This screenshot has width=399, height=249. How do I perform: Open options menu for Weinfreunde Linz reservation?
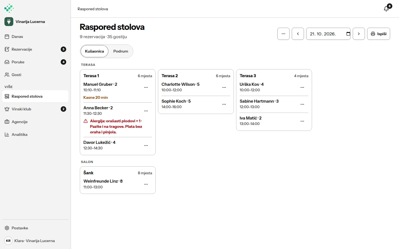pyautogui.click(x=146, y=184)
